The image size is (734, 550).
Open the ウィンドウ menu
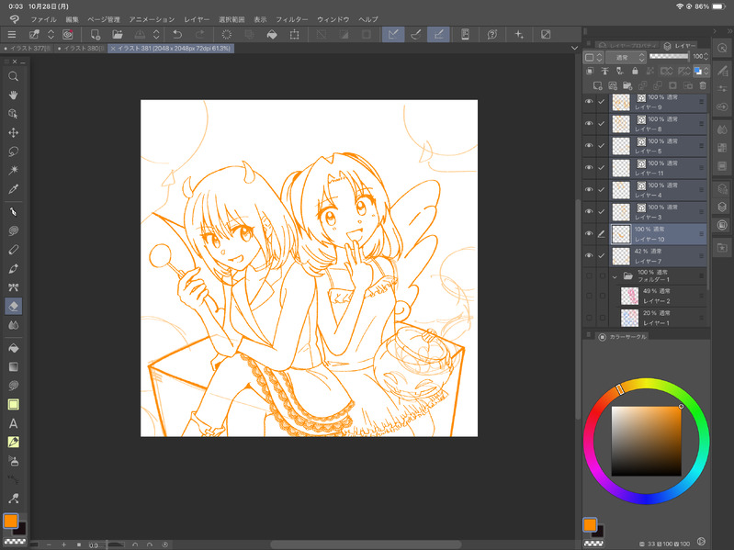(333, 19)
